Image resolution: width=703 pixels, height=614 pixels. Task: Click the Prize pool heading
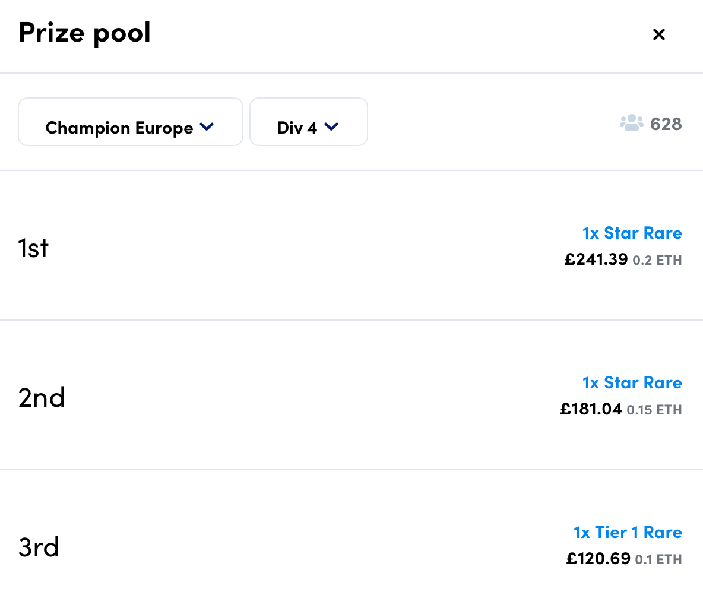[x=85, y=33]
